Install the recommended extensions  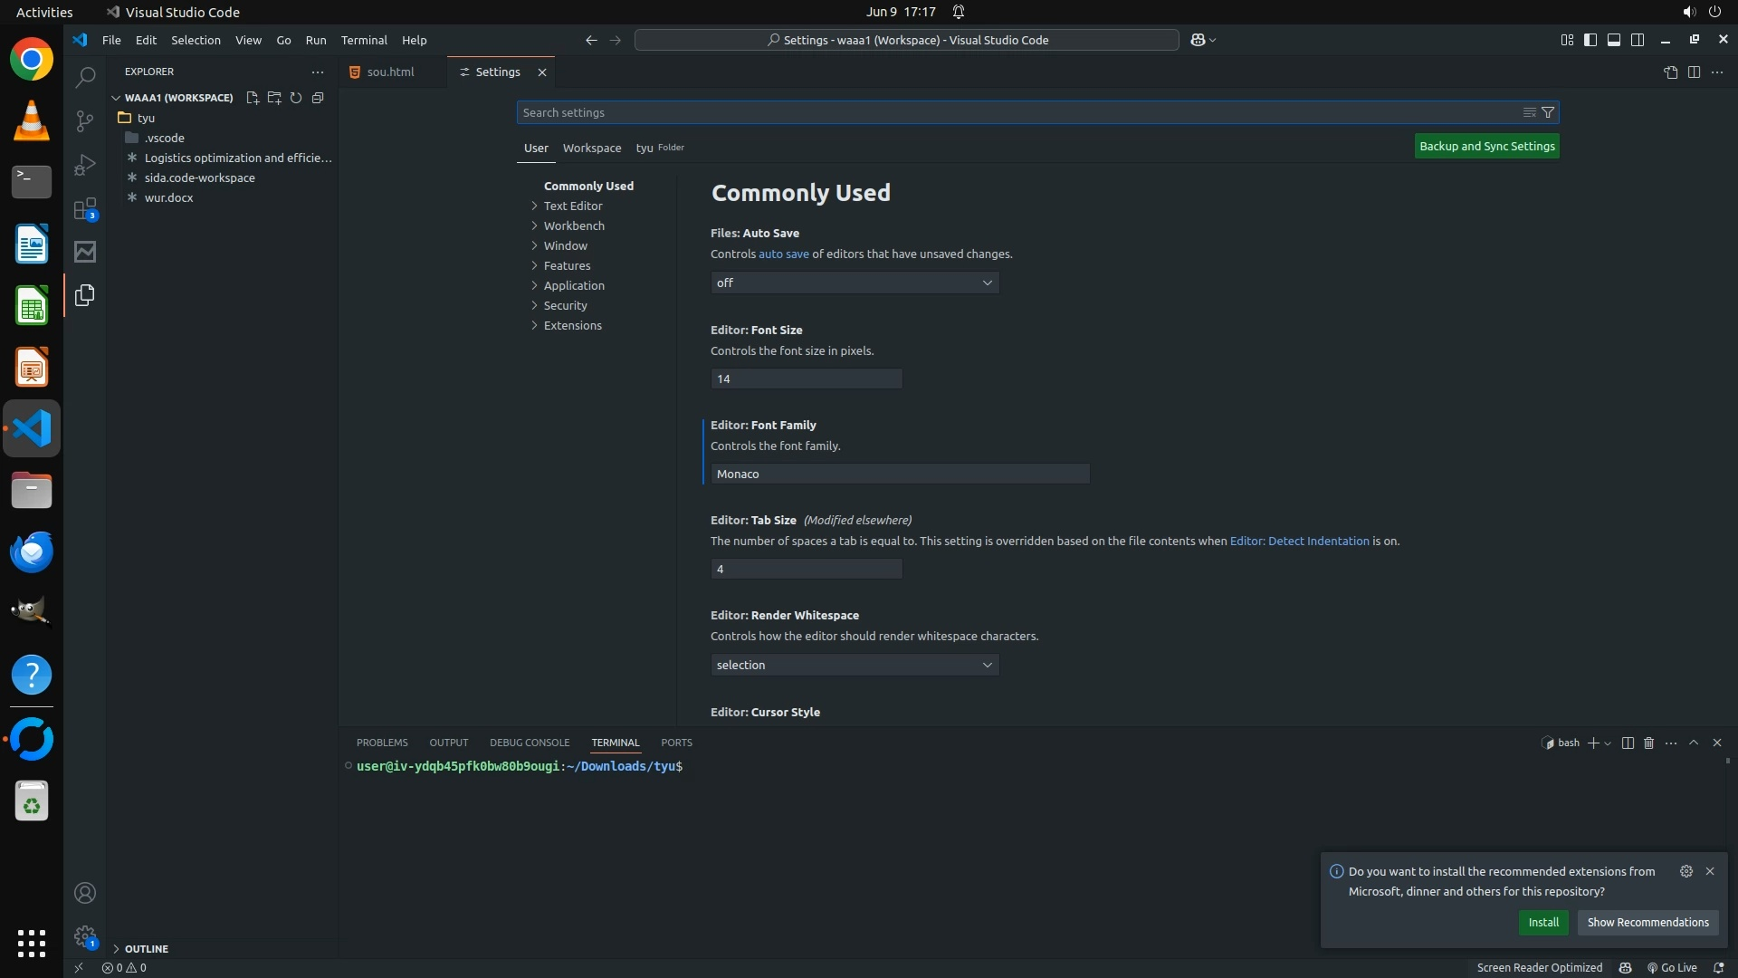[x=1543, y=923]
